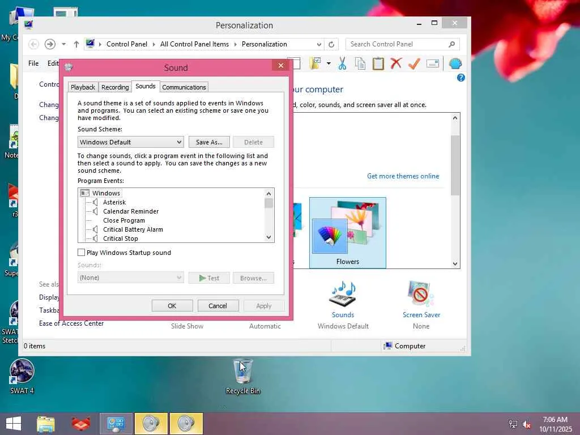Click themes list scroll up arrow
The height and width of the screenshot is (435, 580).
[x=455, y=118]
